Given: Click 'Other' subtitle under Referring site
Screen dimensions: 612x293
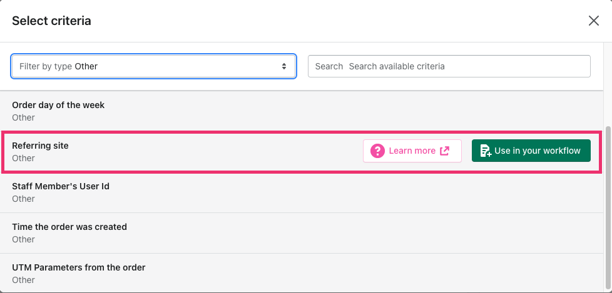Looking at the screenshot, I should coord(23,158).
